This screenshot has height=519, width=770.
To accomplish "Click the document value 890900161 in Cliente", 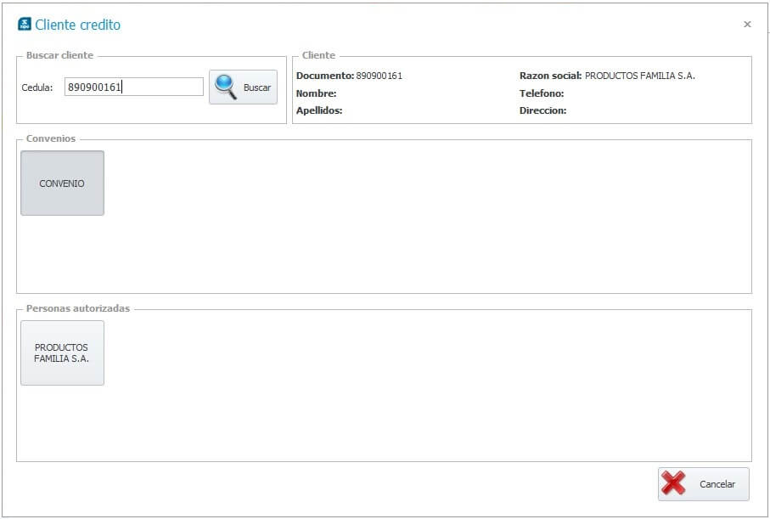I will [379, 76].
